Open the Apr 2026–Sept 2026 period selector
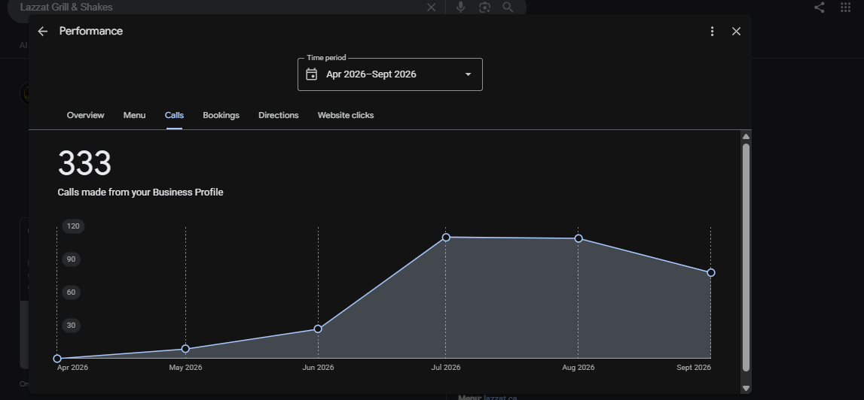864x400 pixels. point(390,74)
